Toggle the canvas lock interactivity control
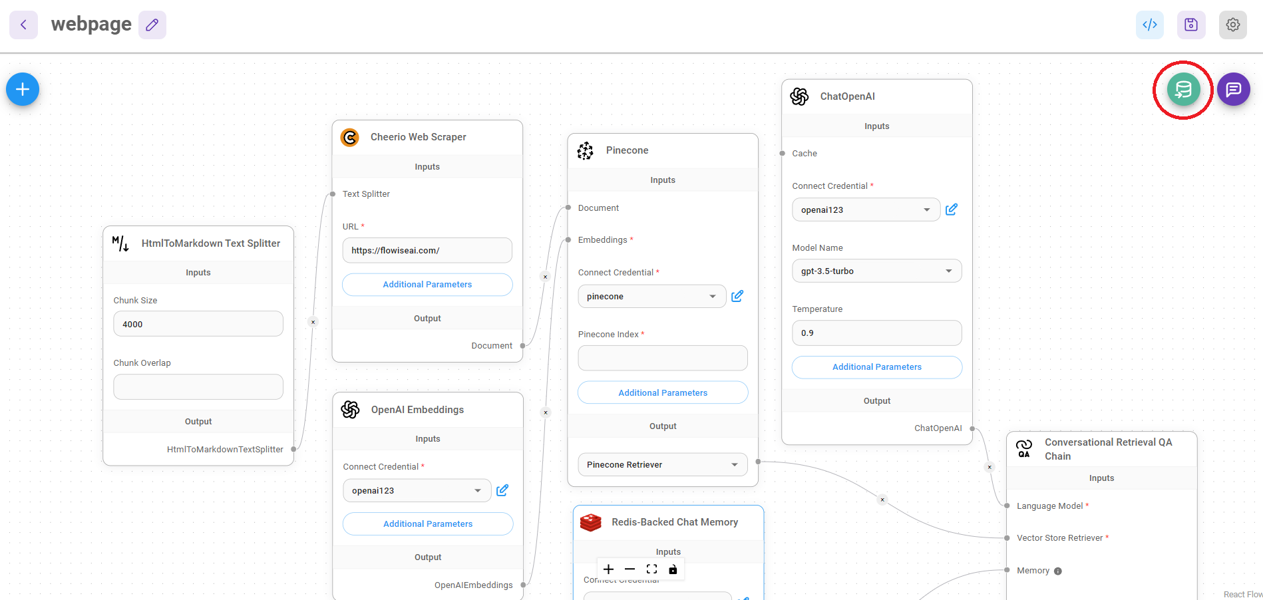Image resolution: width=1263 pixels, height=600 pixels. (673, 569)
